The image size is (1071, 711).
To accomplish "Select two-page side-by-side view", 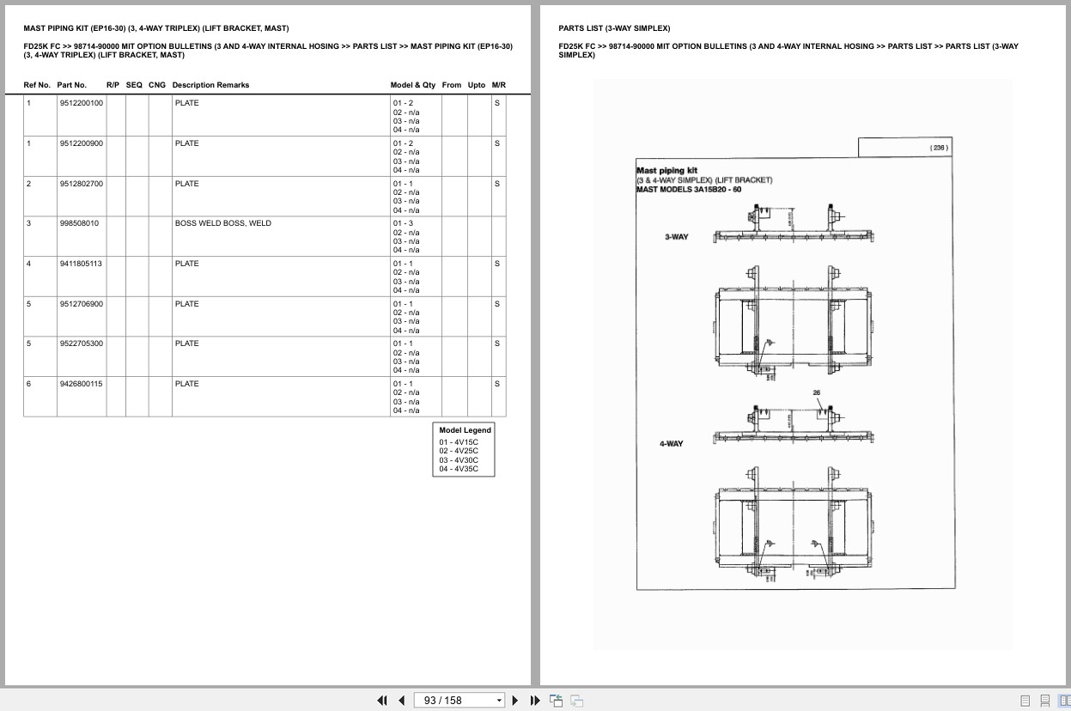I will coord(1063,701).
